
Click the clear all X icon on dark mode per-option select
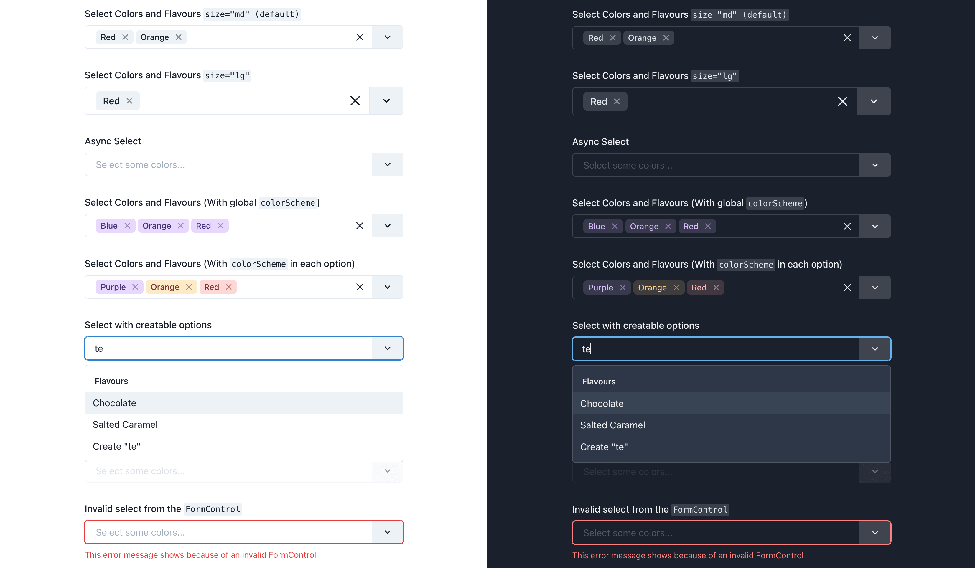tap(846, 287)
